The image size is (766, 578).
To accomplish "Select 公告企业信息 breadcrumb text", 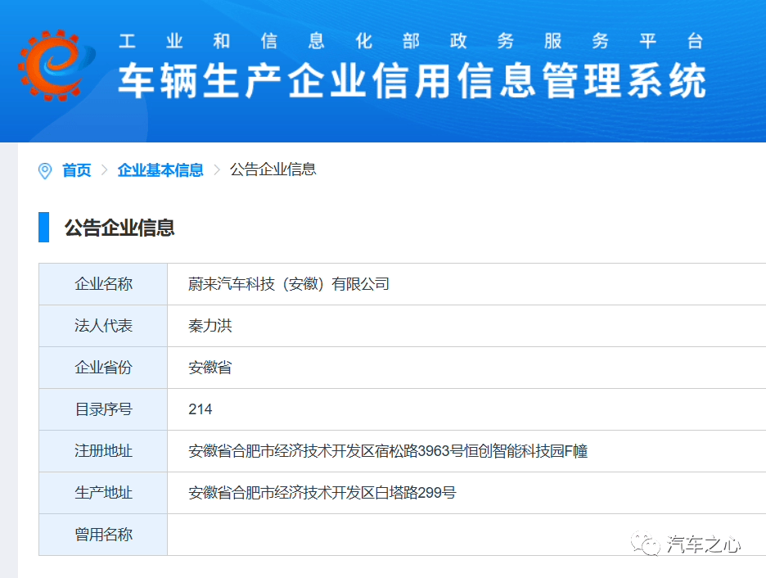I will coord(273,169).
